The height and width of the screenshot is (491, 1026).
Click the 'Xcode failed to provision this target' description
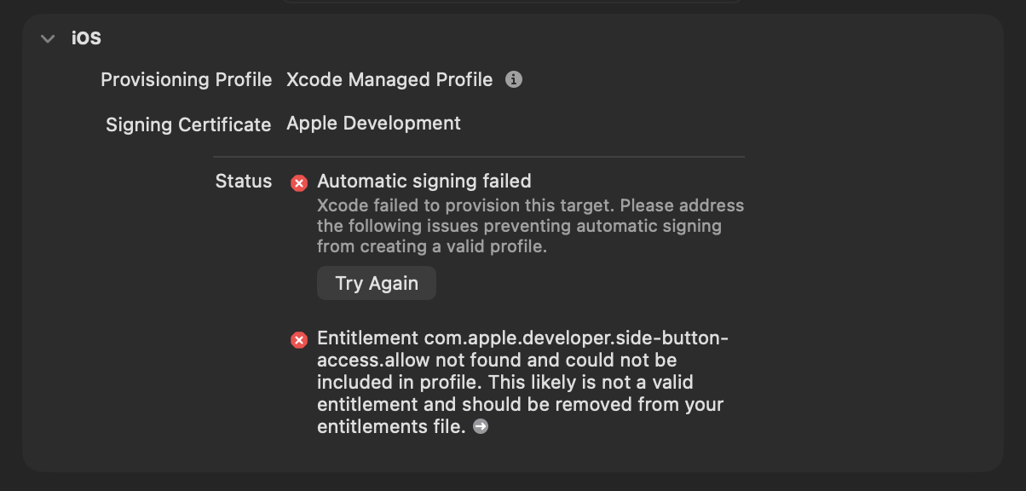[530, 205]
